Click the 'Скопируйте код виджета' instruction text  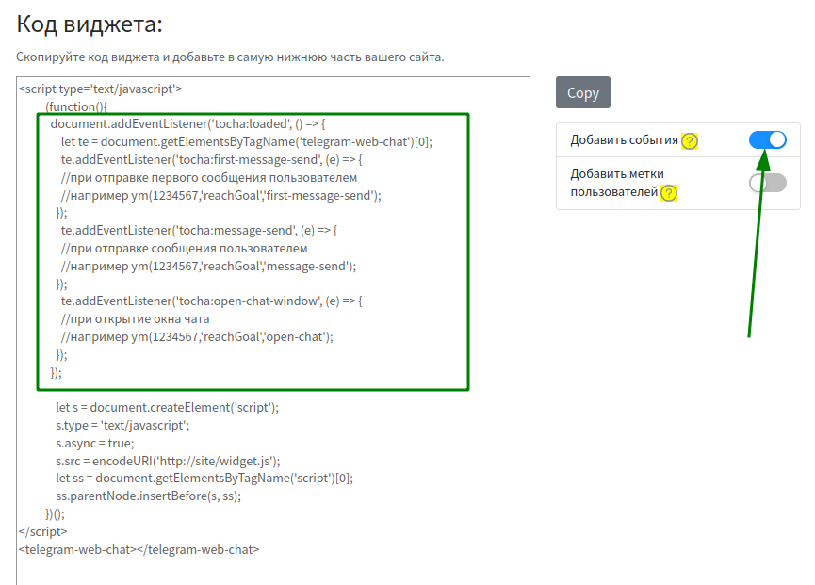(x=230, y=57)
